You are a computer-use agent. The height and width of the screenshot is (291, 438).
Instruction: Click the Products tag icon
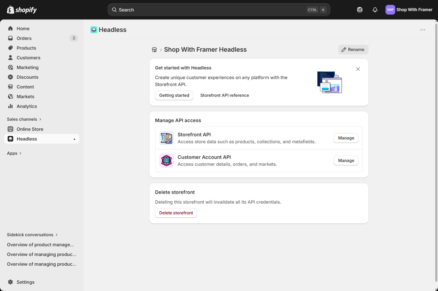coord(10,48)
